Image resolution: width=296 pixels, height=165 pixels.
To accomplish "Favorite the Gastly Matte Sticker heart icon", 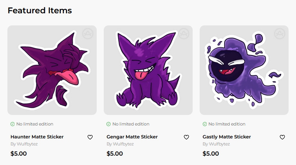I will [282, 137].
